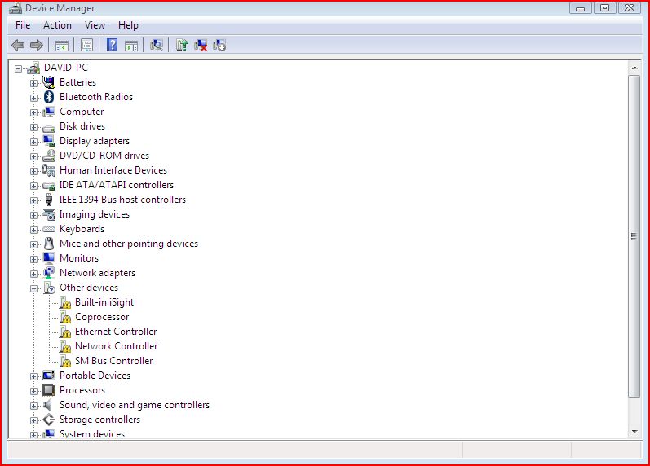This screenshot has width=650, height=466.
Task: Expand the System devices node
Action: click(33, 435)
